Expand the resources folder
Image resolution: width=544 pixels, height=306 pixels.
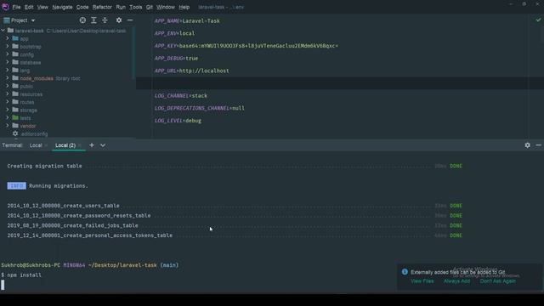pyautogui.click(x=8, y=94)
